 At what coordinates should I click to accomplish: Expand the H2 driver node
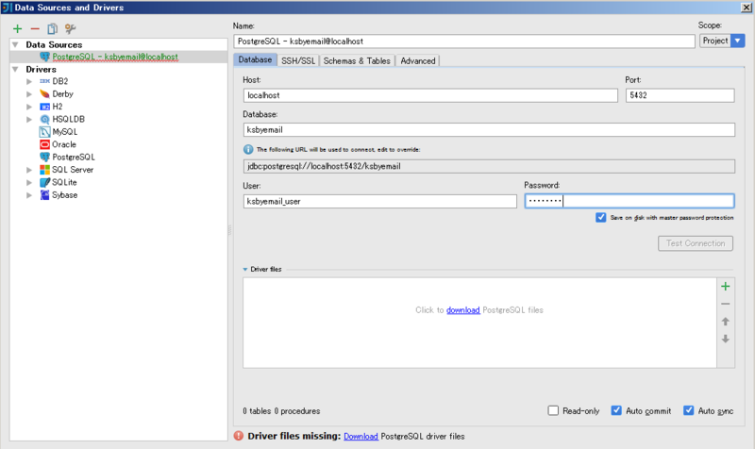coord(29,107)
